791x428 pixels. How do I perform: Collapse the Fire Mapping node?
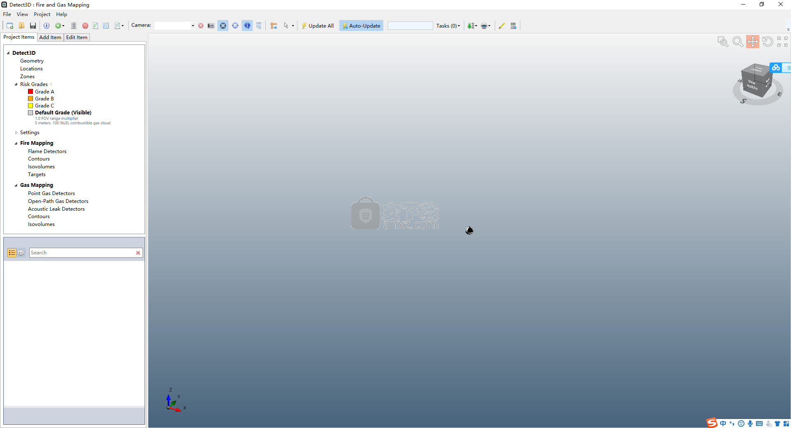16,143
